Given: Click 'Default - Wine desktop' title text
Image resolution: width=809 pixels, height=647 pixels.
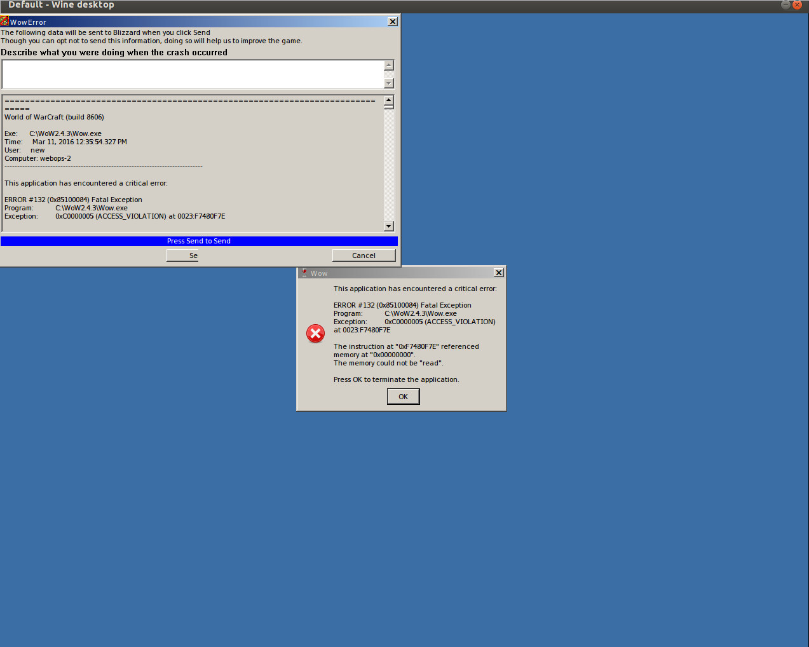Looking at the screenshot, I should tap(61, 4).
